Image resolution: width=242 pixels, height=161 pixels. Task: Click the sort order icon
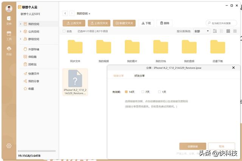[x=215, y=31]
